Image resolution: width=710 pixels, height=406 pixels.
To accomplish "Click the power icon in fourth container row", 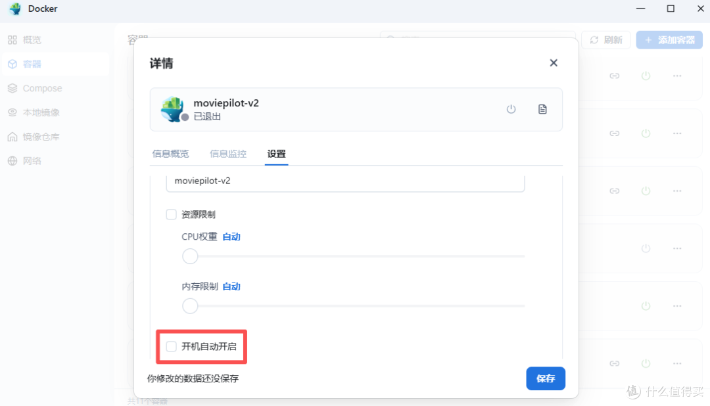I will click(646, 248).
